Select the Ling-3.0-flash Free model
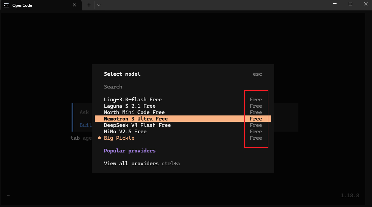This screenshot has width=372, height=207. click(183, 100)
